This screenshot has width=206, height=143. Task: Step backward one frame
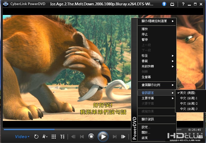(x=73, y=137)
